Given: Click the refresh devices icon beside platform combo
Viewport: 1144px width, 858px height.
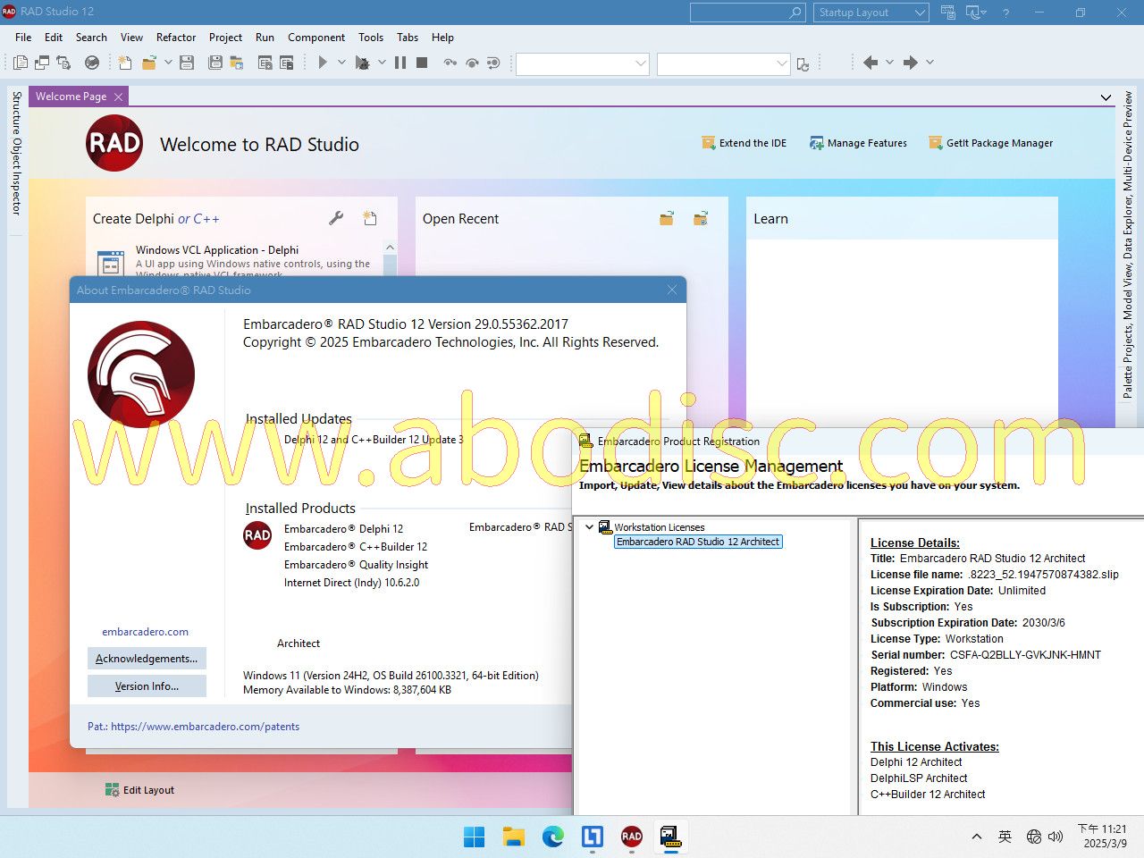Looking at the screenshot, I should click(803, 63).
